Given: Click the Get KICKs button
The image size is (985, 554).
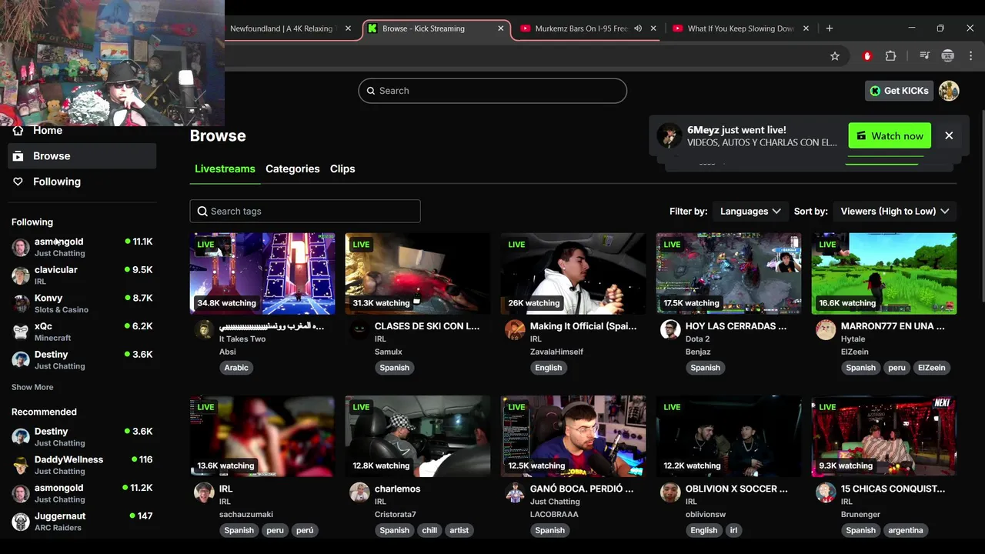Looking at the screenshot, I should (899, 91).
